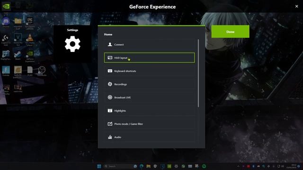The width and height of the screenshot is (303, 170).
Task: Show hidden system tray icons
Action: pyautogui.click(x=238, y=166)
